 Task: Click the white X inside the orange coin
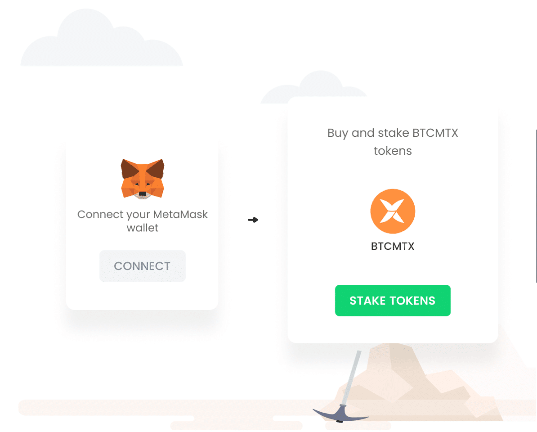[x=393, y=211]
